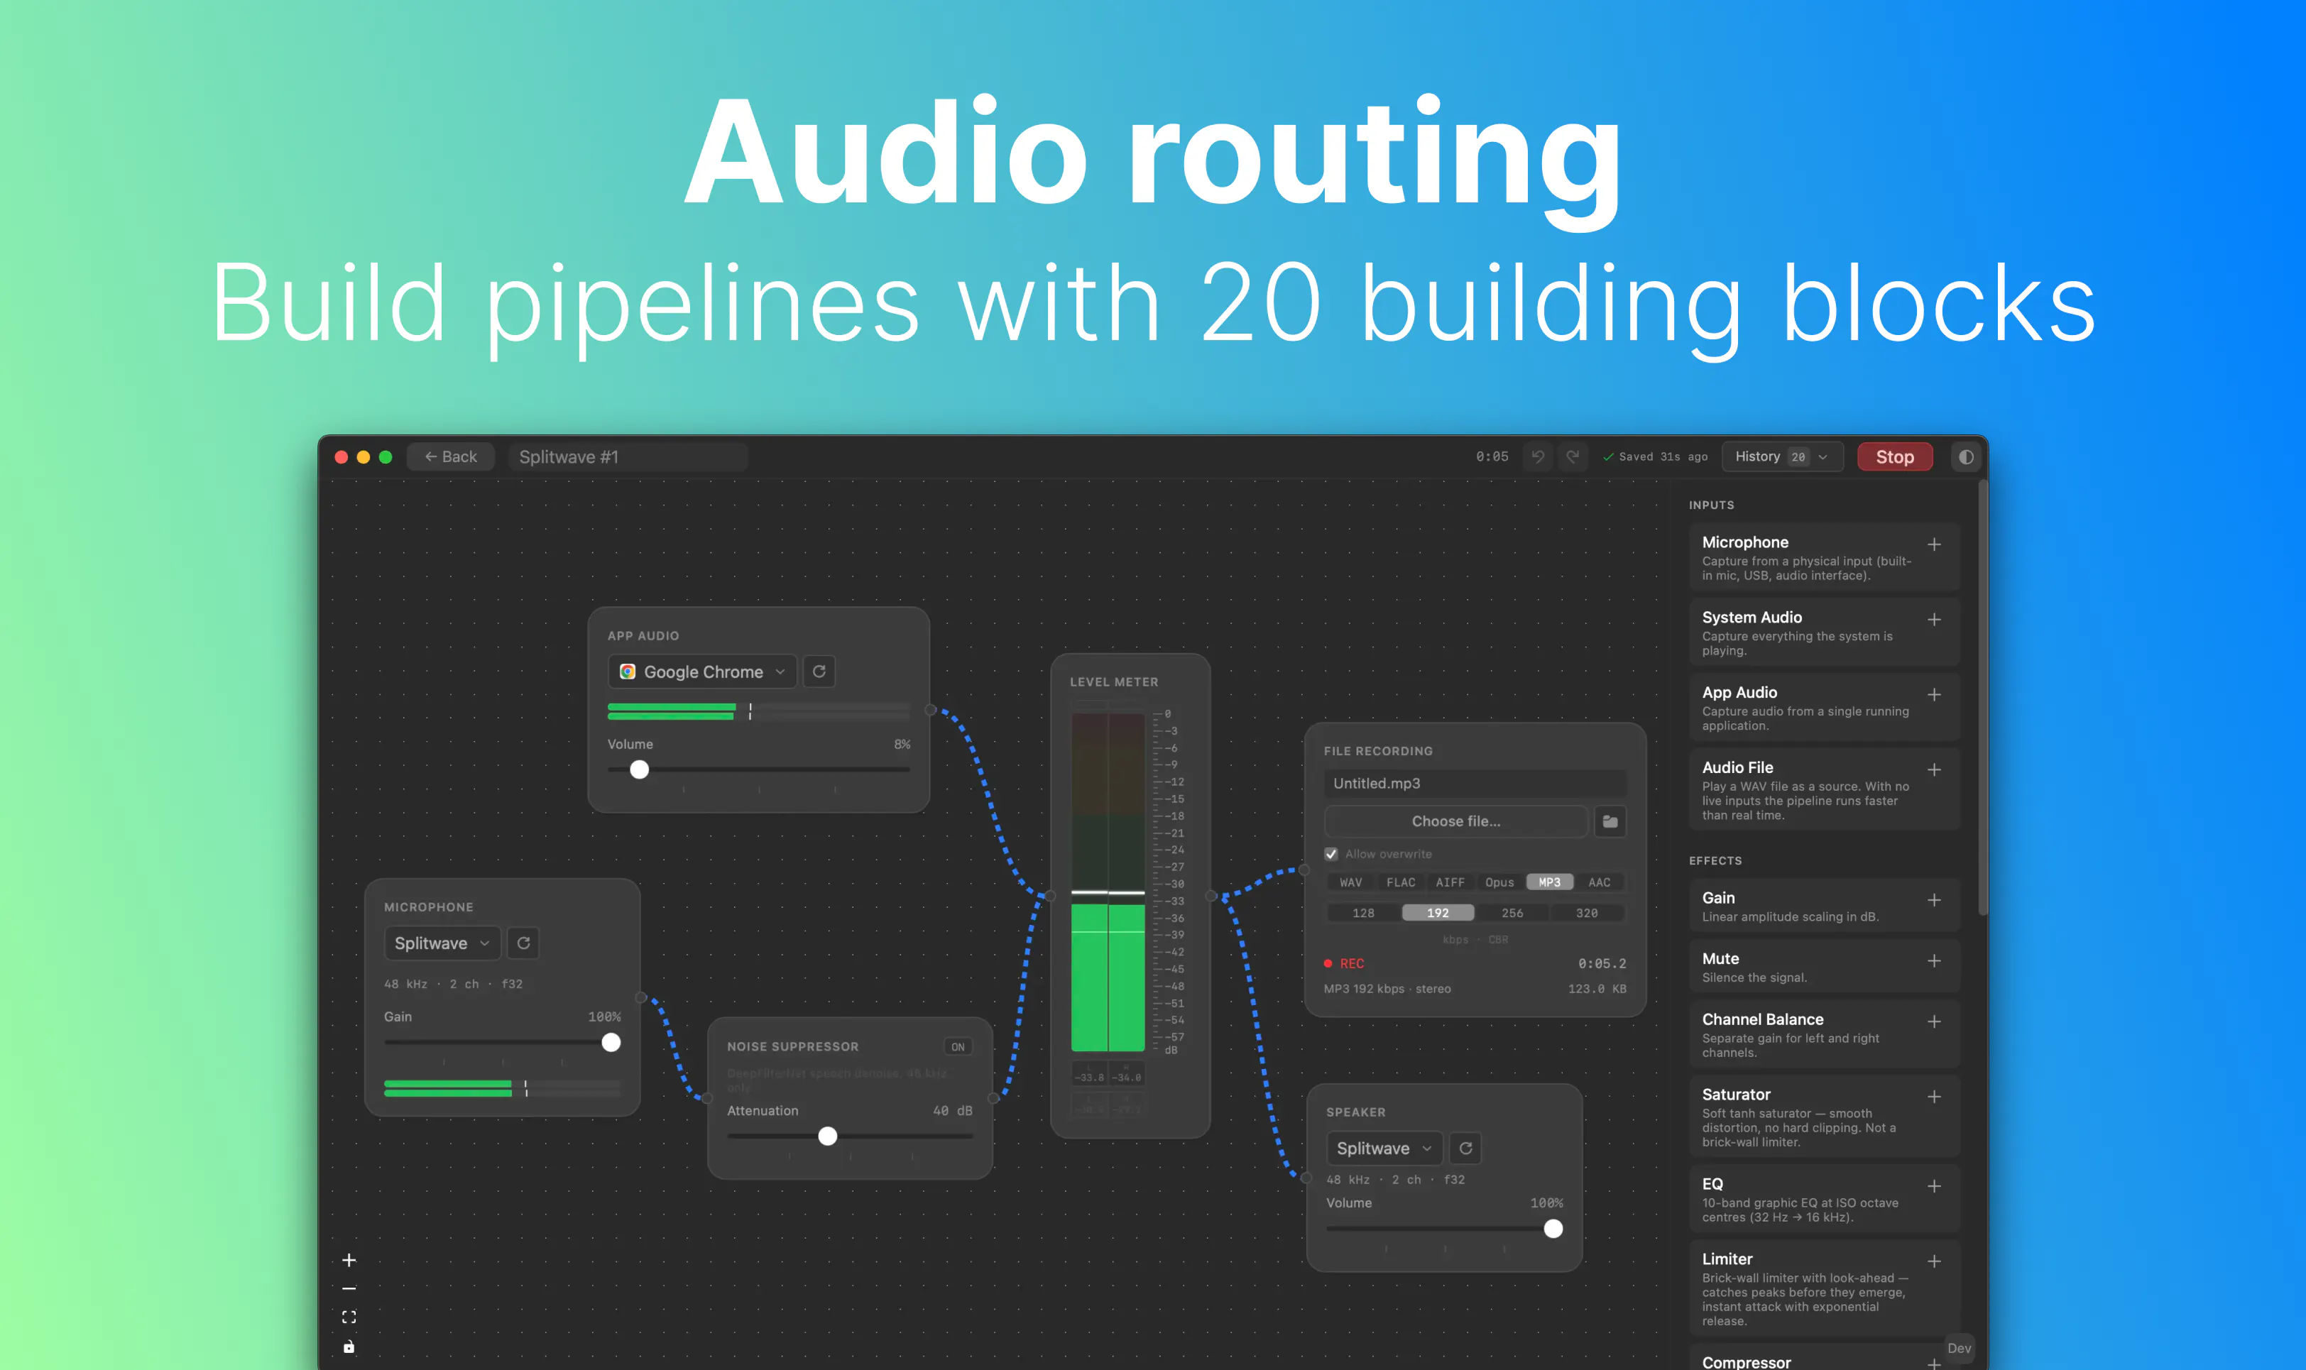Toggle the Allow overwrite checkbox
The height and width of the screenshot is (1370, 2306).
point(1331,854)
